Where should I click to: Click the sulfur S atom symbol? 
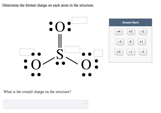60,54
